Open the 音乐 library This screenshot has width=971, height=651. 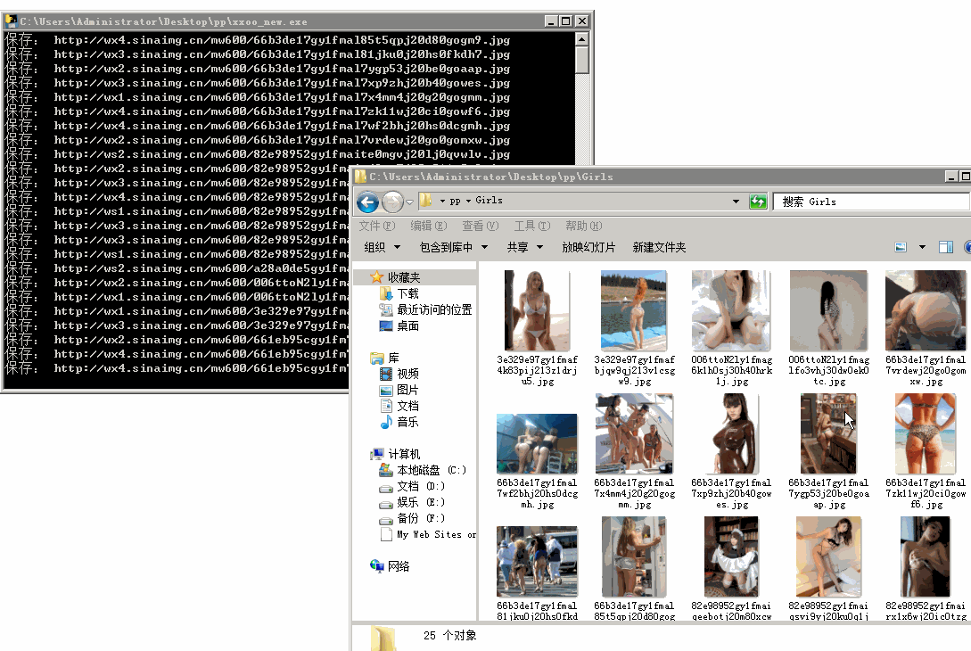(407, 422)
